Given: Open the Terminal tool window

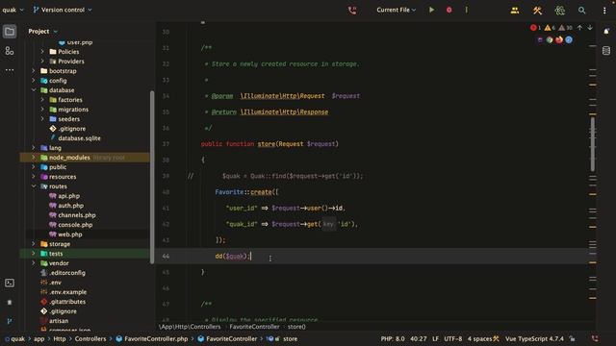Looking at the screenshot, I should 10,283.
